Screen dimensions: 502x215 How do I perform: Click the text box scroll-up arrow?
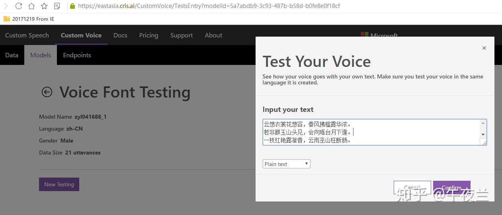[x=483, y=123]
